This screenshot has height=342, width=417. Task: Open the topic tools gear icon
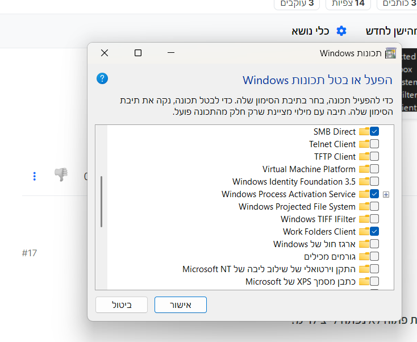pos(341,31)
